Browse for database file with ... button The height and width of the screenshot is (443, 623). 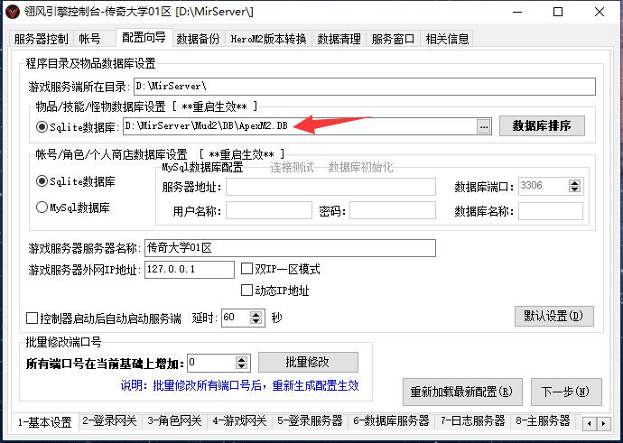[x=484, y=127]
